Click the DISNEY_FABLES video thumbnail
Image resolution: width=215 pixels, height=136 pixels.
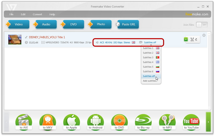coord(15,40)
